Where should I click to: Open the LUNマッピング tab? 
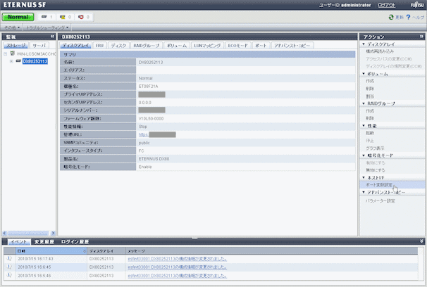(x=207, y=46)
